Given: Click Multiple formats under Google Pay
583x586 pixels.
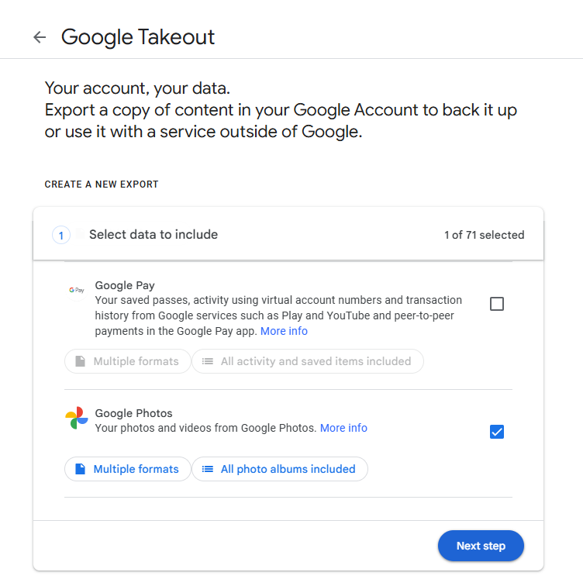Looking at the screenshot, I should point(128,361).
